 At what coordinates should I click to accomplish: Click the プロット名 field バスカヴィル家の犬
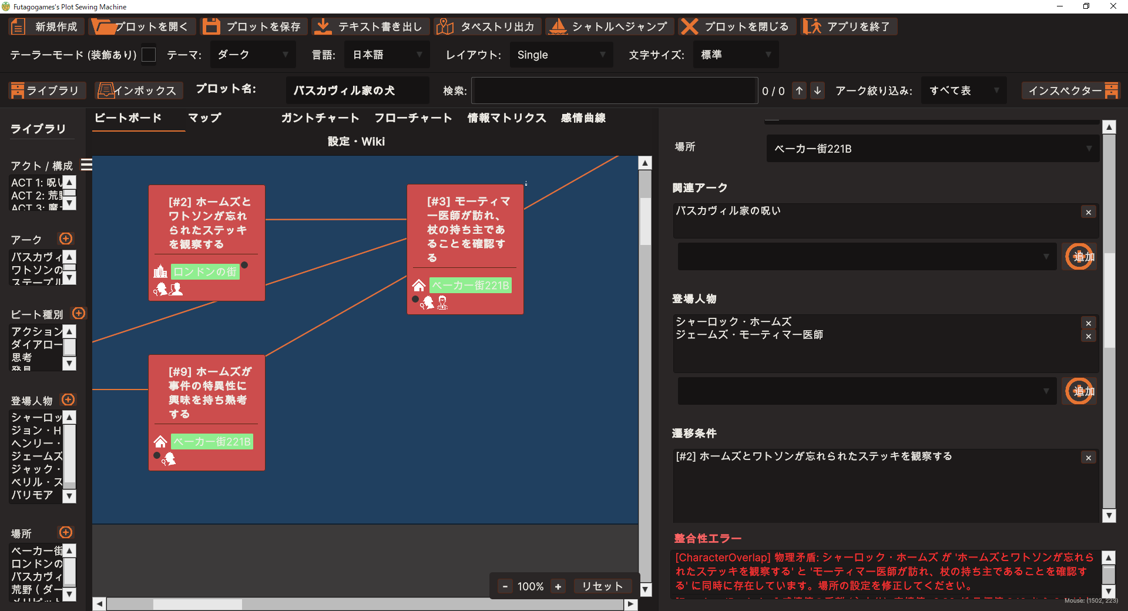(x=358, y=90)
